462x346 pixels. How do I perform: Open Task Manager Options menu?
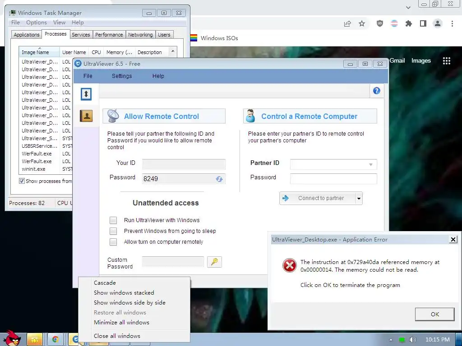(37, 23)
